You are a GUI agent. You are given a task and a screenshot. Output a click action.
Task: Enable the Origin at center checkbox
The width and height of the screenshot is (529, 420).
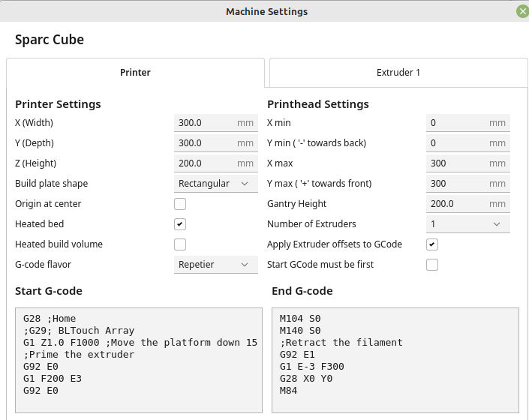[180, 204]
